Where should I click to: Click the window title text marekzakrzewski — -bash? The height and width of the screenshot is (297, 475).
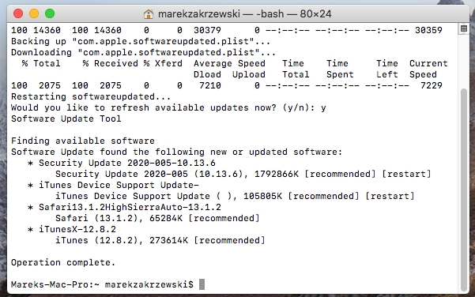(245, 14)
